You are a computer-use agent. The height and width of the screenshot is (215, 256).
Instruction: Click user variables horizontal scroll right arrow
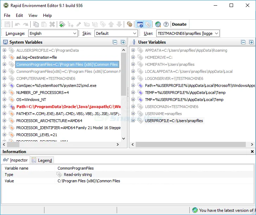tap(252, 145)
